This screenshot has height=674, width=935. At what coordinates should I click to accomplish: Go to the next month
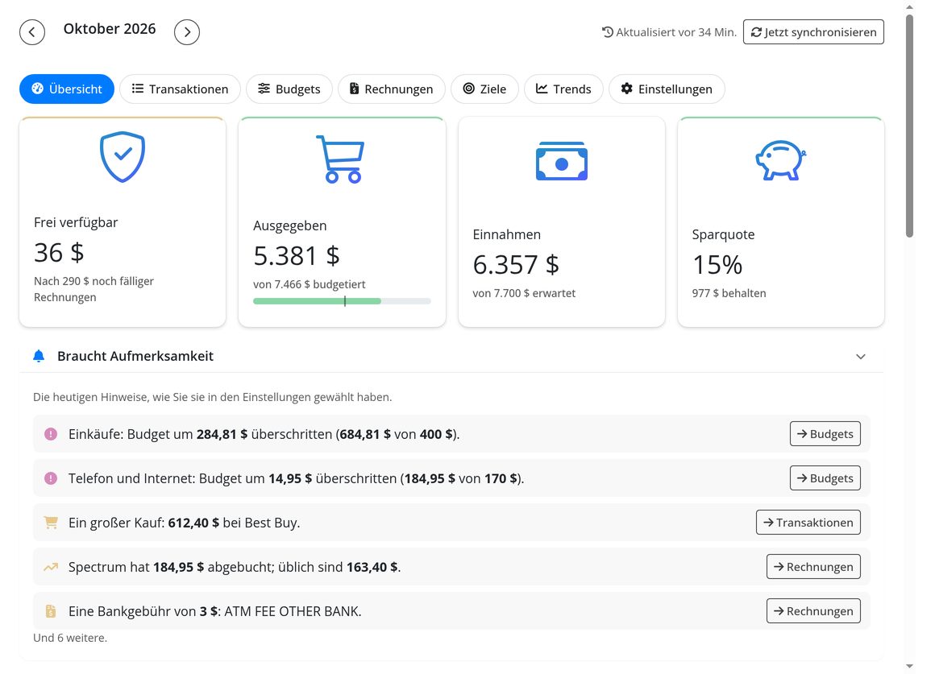tap(187, 32)
